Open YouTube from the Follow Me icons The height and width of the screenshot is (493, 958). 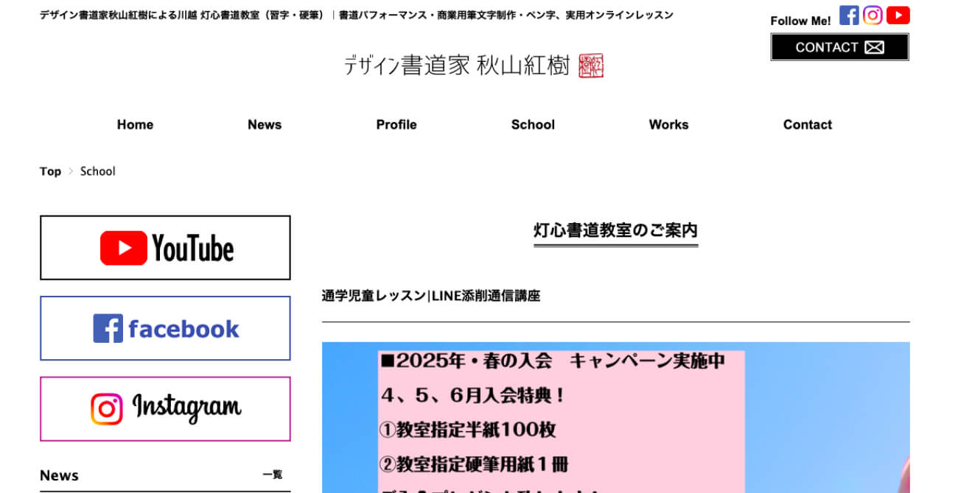[x=898, y=15]
